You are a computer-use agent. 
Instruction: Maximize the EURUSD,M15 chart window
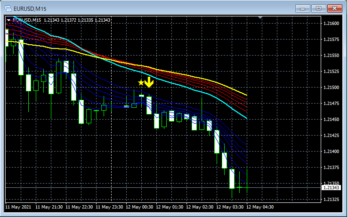pos(318,8)
